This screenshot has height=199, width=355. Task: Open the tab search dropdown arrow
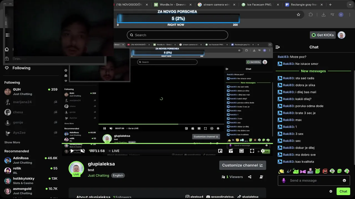(351, 4)
